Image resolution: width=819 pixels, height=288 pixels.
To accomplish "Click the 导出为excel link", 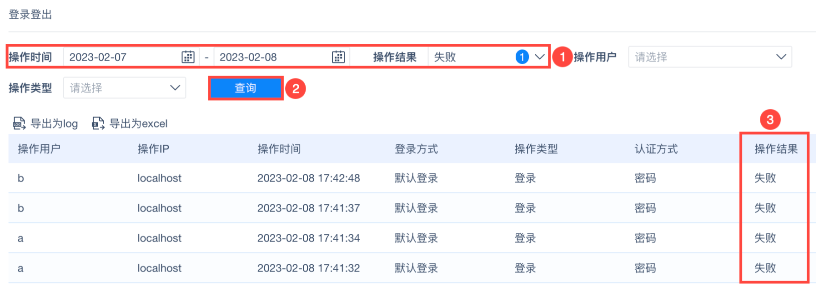I will 138,123.
